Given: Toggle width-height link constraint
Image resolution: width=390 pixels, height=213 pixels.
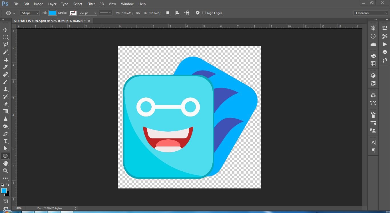Looking at the screenshot, I should tap(138, 13).
